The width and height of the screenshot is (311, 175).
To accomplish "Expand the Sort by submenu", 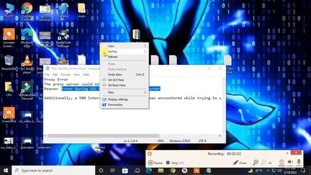I will (x=124, y=52).
